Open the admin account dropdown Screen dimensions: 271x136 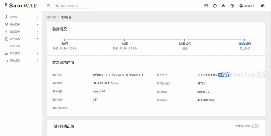[247, 6]
